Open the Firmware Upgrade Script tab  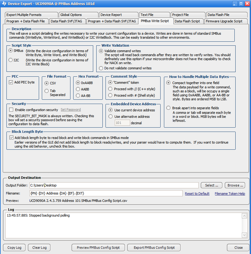coord(226,21)
